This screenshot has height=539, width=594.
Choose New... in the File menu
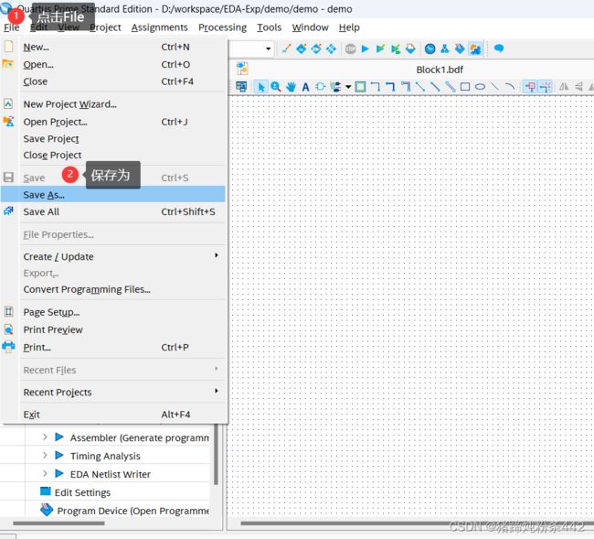pyautogui.click(x=113, y=47)
